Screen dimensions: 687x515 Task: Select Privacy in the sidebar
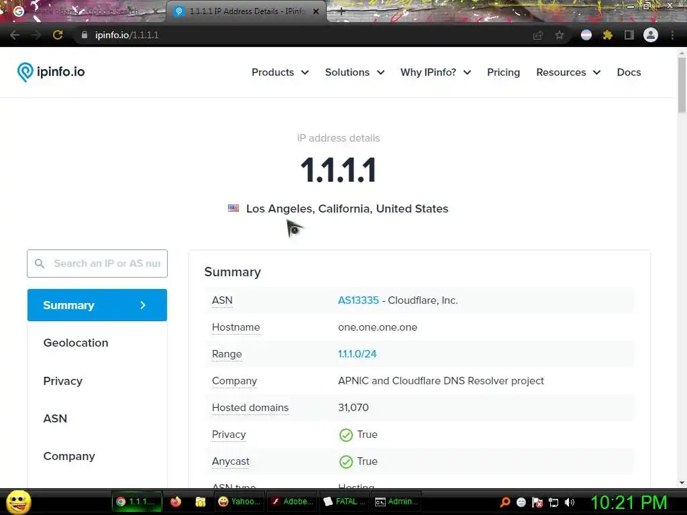[62, 381]
